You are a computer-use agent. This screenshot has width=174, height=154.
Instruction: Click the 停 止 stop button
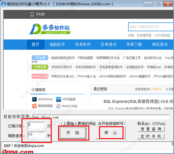click(111, 133)
